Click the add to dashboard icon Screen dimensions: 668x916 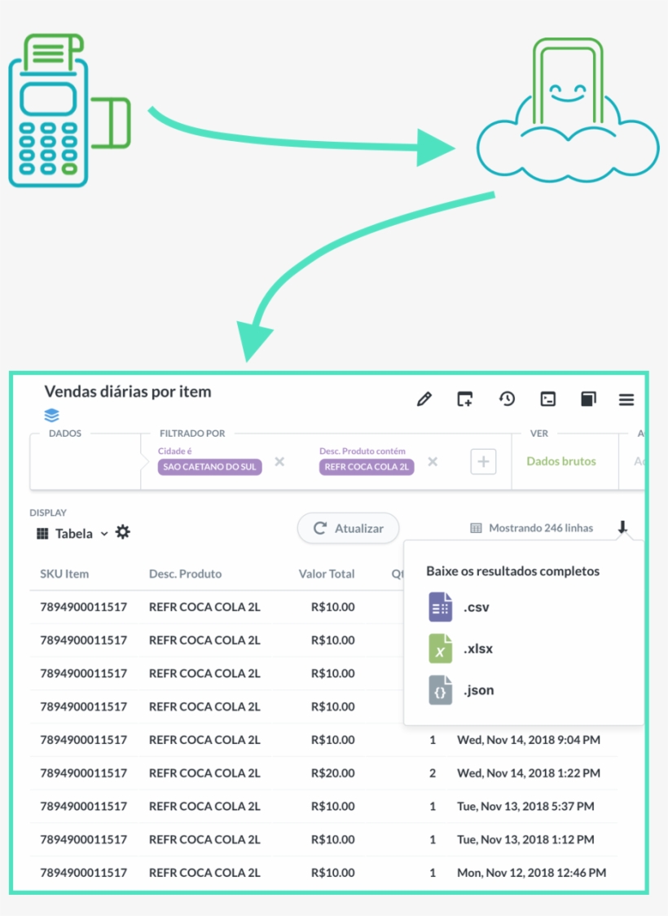pos(465,399)
